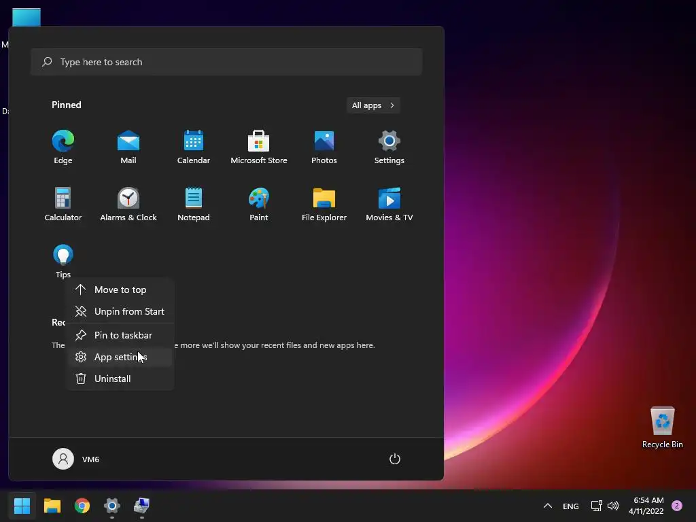Open the VM6 user account menu
The image size is (696, 522).
(x=76, y=459)
